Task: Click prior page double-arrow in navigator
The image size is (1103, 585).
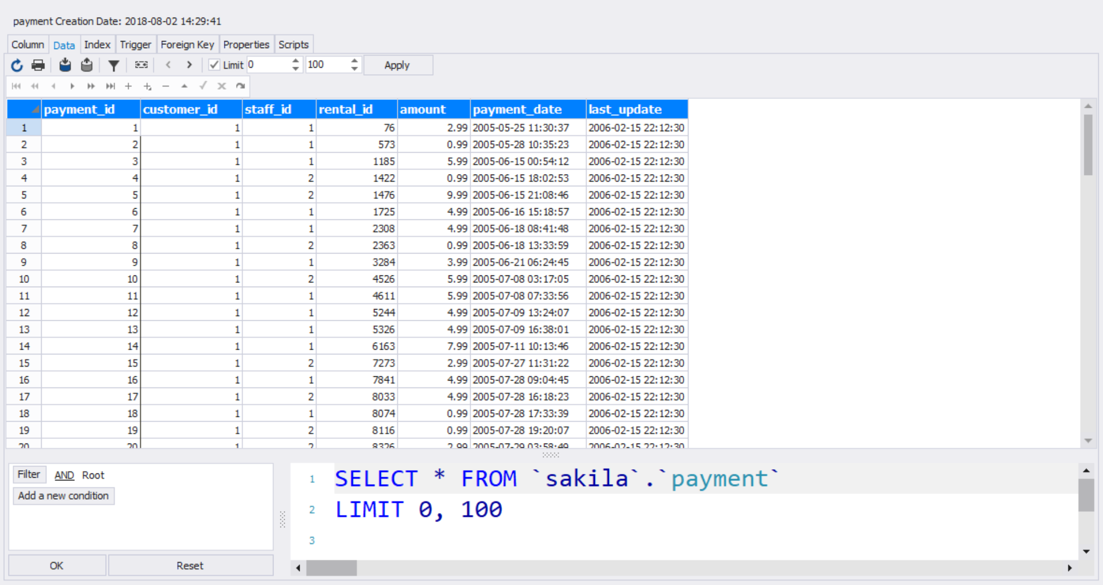Action: [35, 86]
